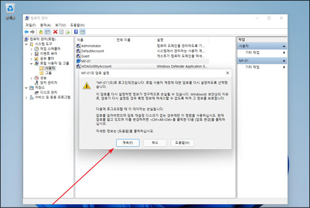Click the 취소 button in the dialog
Image resolution: width=310 pixels, height=208 pixels.
pos(155,143)
